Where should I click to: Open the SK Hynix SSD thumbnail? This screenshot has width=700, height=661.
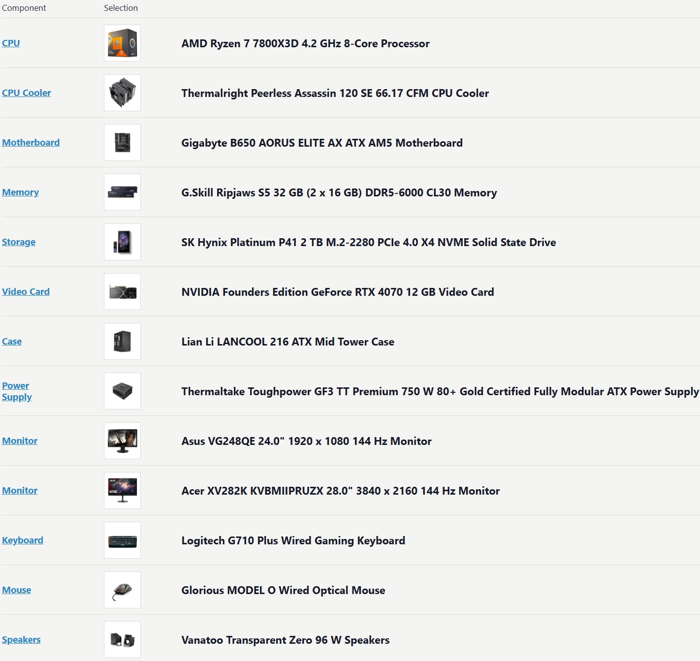click(122, 242)
